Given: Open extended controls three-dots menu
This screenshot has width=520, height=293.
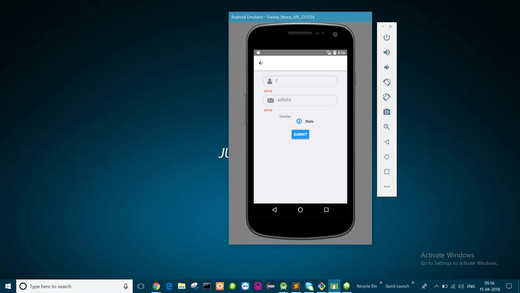Looking at the screenshot, I should [386, 187].
